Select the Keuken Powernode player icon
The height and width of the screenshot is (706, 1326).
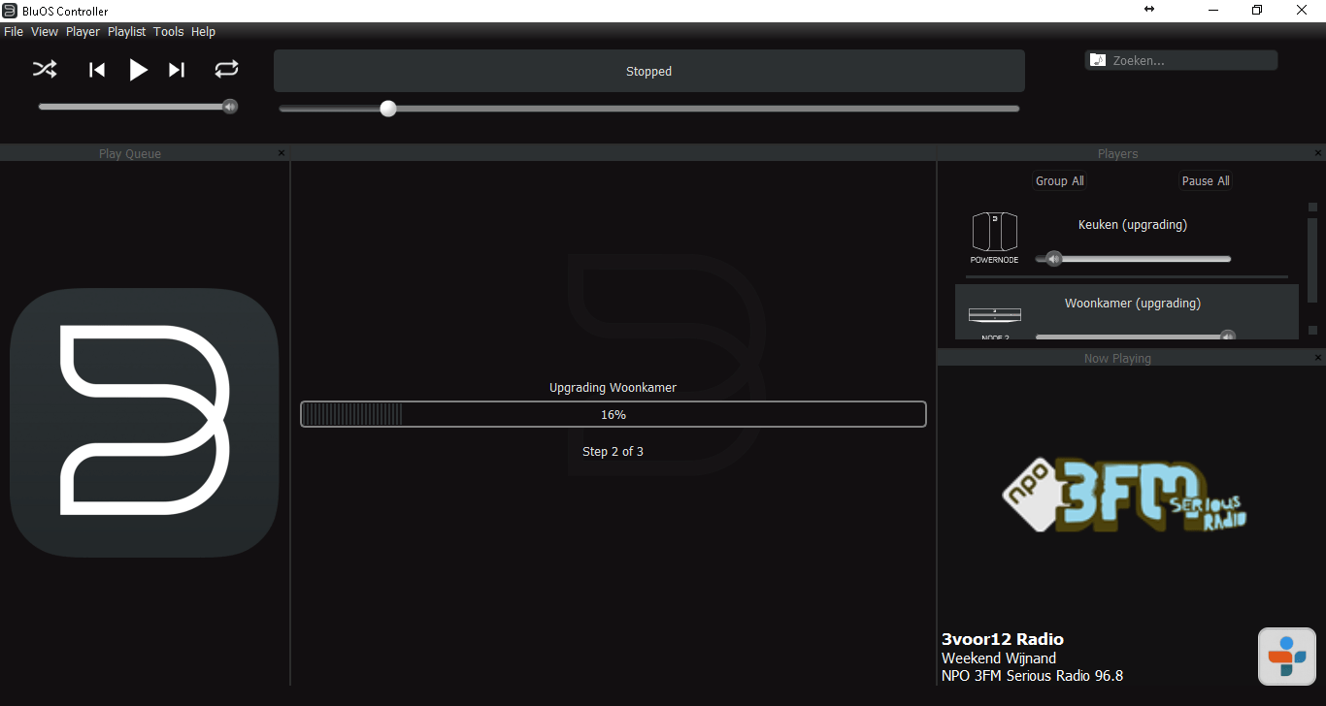coord(995,238)
